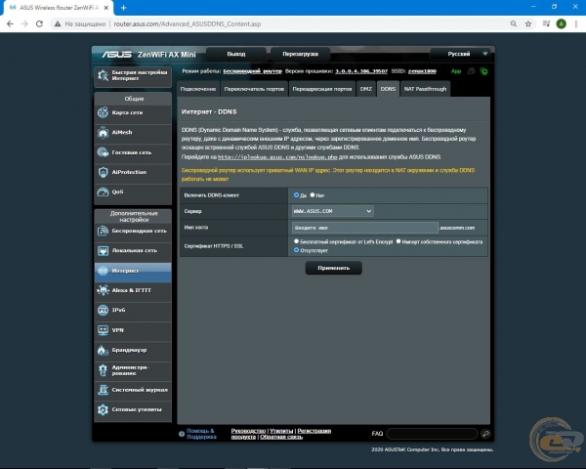Click the browser address bar URL
Image resolution: width=586 pixels, height=469 pixels.
point(188,23)
